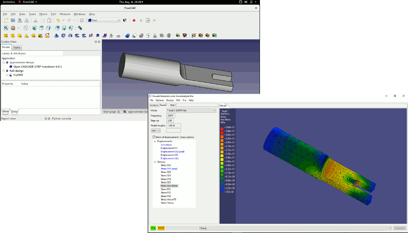
Task: Open the SonoAnalyzer Display menu
Action: click(170, 100)
